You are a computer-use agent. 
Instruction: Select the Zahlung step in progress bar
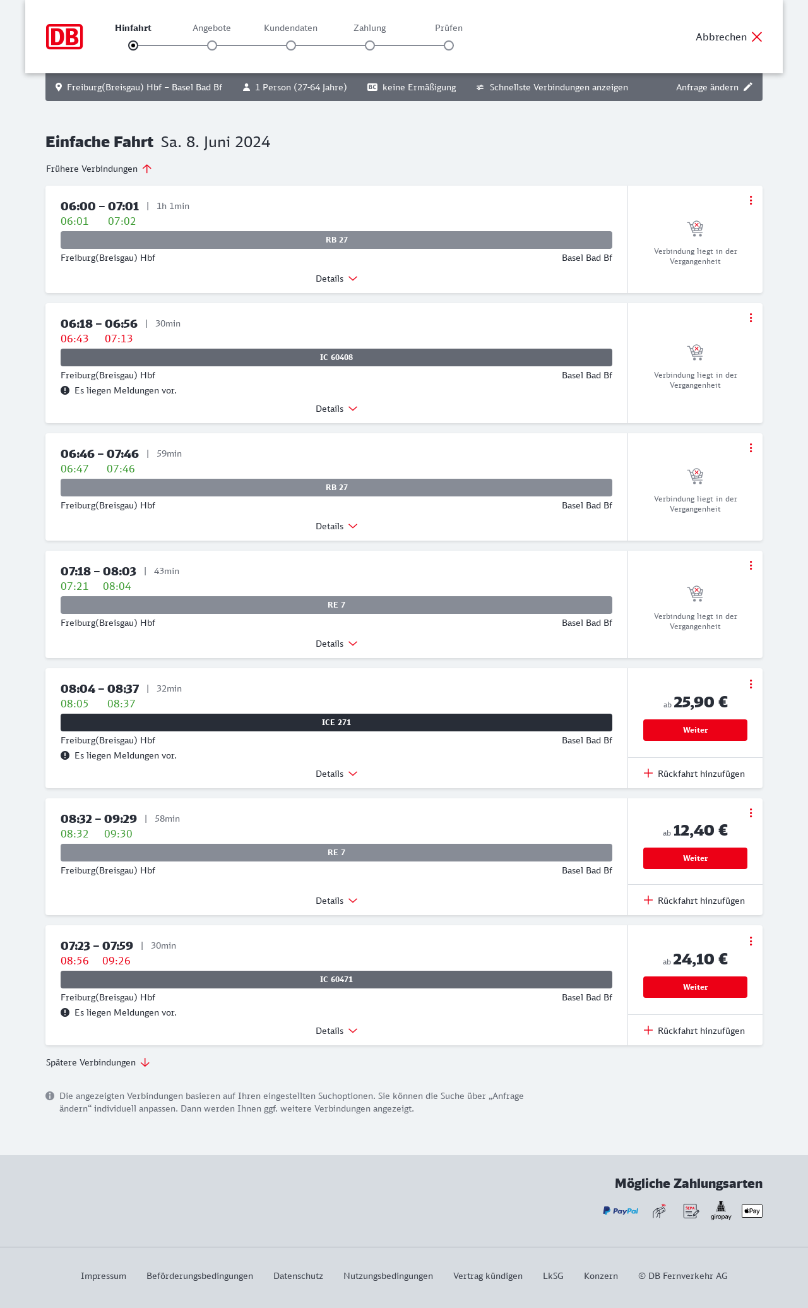pyautogui.click(x=370, y=45)
